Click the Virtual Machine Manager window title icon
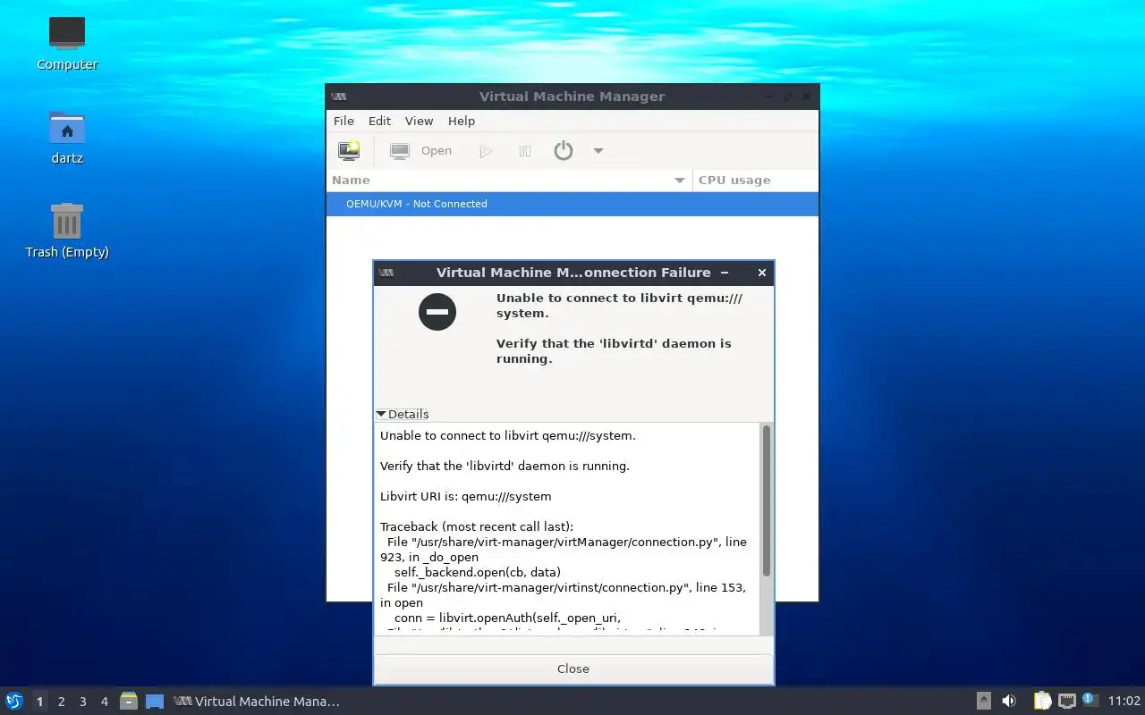Viewport: 1145px width, 715px height. pyautogui.click(x=338, y=97)
